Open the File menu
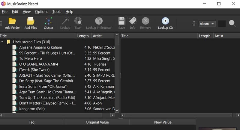Viewport: 240px width, 130px height. click(x=4, y=12)
